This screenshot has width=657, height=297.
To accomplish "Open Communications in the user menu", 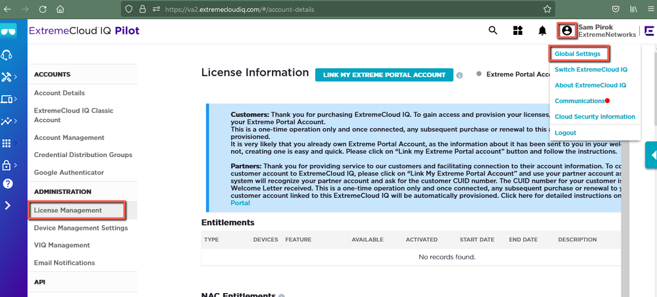I will pos(579,101).
